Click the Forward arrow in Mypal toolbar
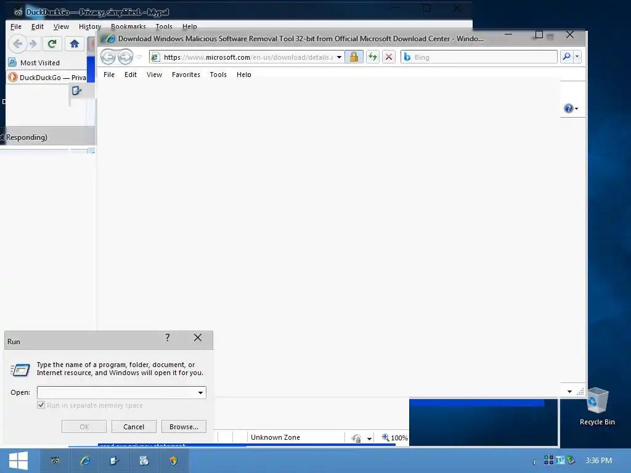 [x=33, y=44]
